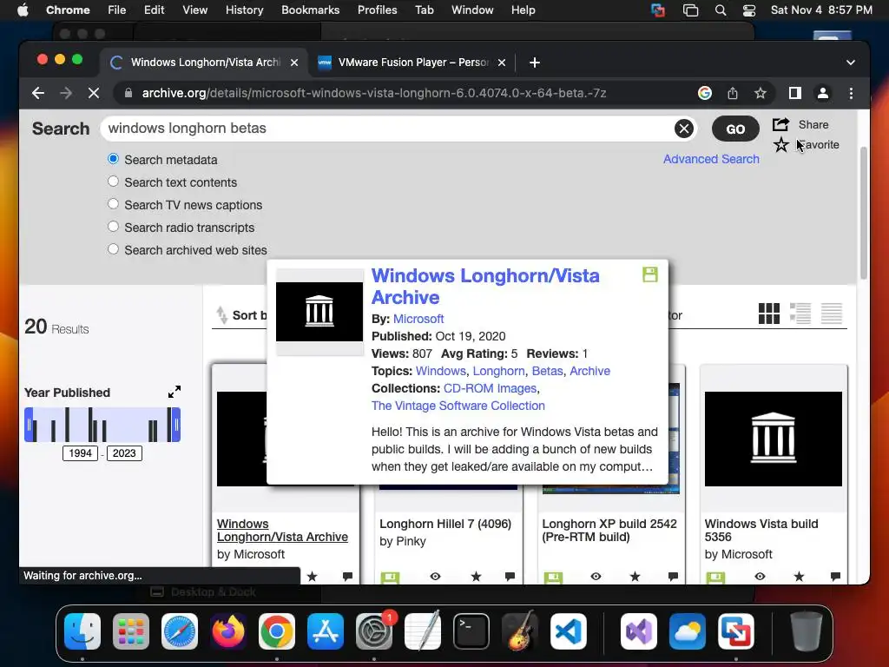The width and height of the screenshot is (889, 667).
Task: Open Chrome profile avatar
Action: (x=823, y=93)
